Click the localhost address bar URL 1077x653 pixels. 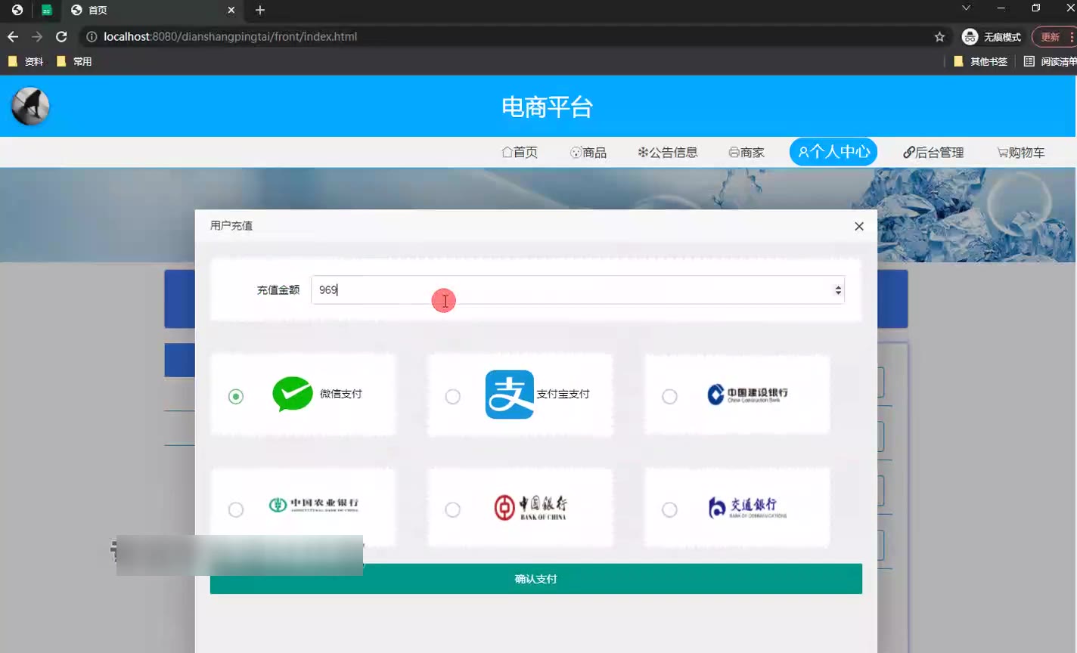click(230, 36)
